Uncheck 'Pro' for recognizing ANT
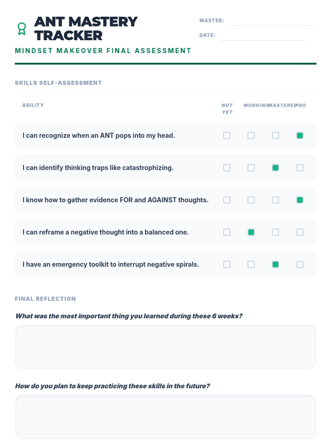 click(x=300, y=135)
